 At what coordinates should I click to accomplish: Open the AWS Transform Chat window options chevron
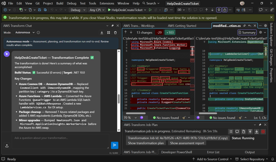[x=107, y=26]
